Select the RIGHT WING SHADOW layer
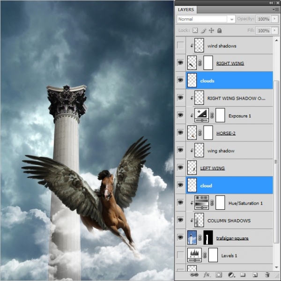281x281 pixels. pyautogui.click(x=229, y=98)
